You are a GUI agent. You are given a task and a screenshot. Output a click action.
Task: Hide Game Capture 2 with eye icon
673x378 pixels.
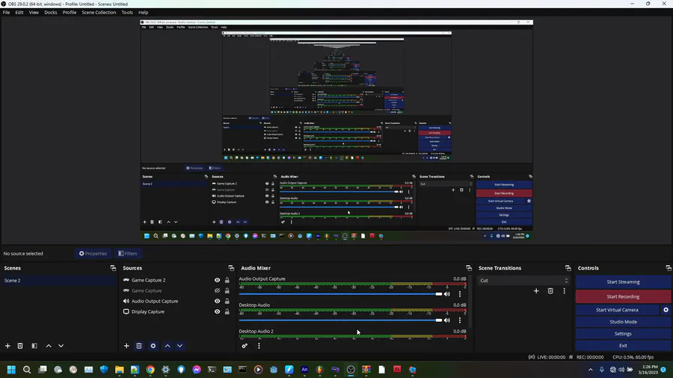click(x=217, y=280)
